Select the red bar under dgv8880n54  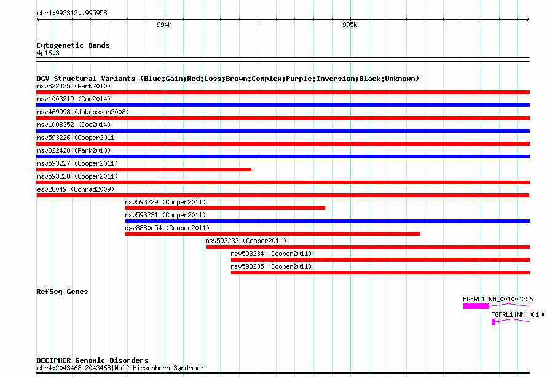[273, 234]
